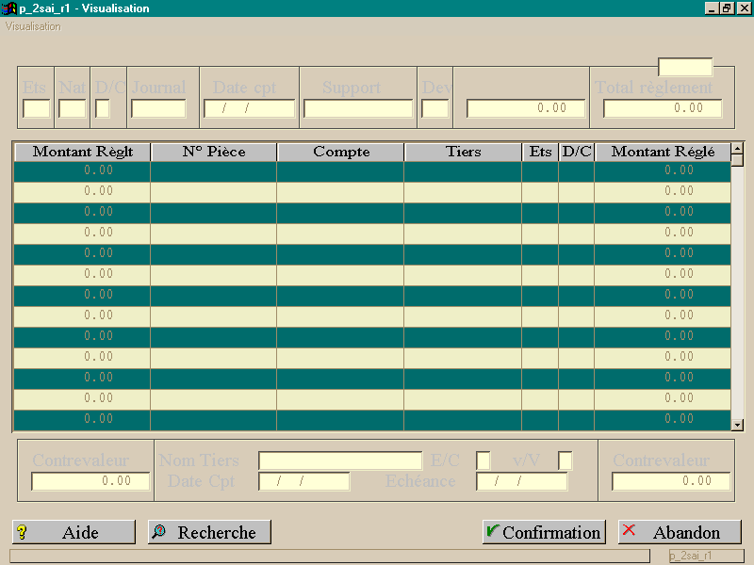Click the table scrollbar down arrow
This screenshot has height=565, width=754.
[x=737, y=425]
